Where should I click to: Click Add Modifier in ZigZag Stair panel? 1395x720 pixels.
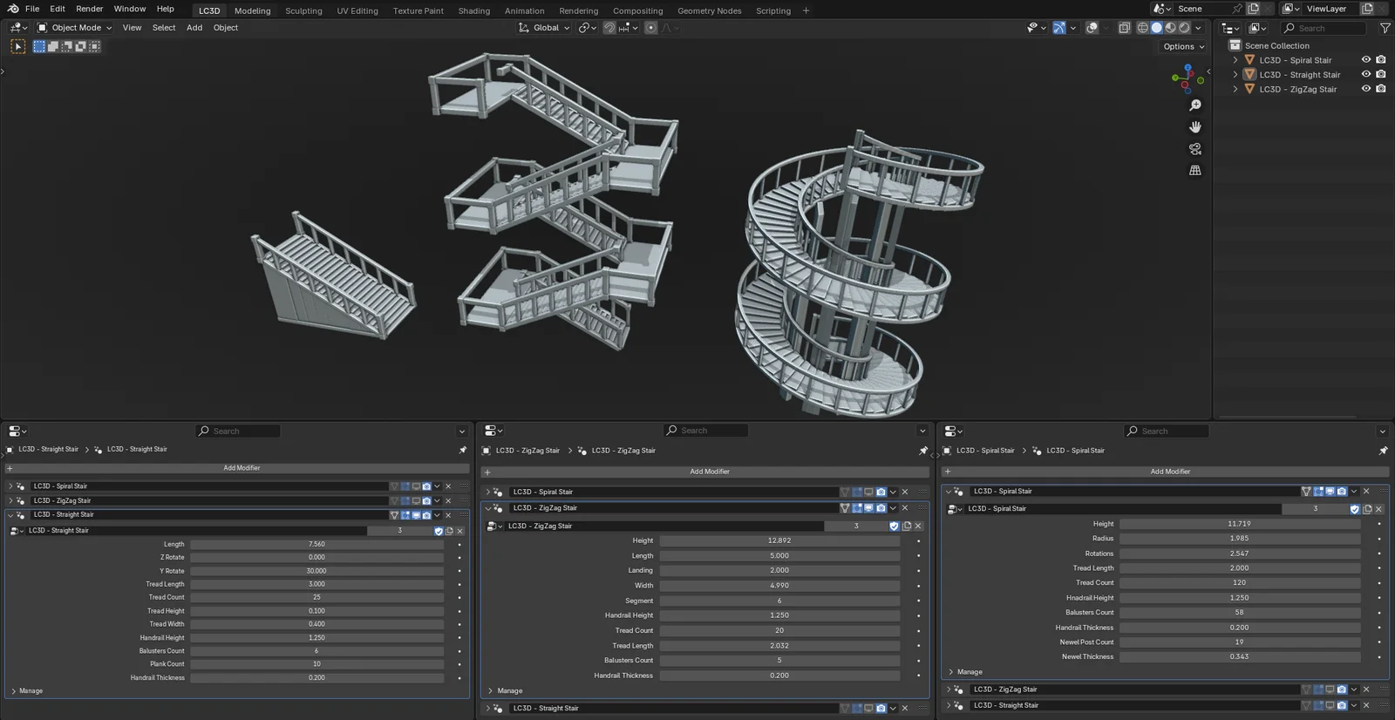(709, 472)
